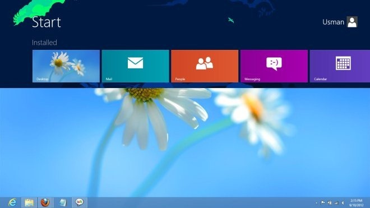
Task: Open the volume speaker icon
Action: [343, 203]
